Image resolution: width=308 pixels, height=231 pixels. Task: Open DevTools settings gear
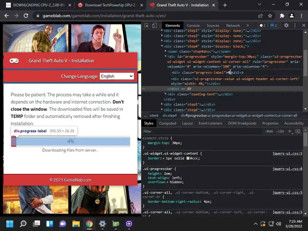point(286,25)
